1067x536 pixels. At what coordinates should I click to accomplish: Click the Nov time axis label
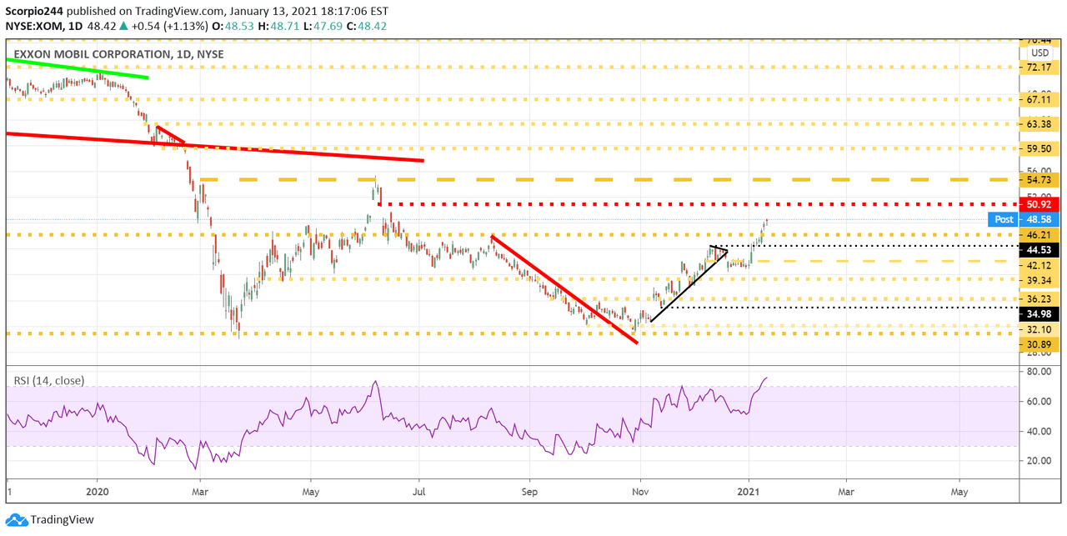[639, 492]
